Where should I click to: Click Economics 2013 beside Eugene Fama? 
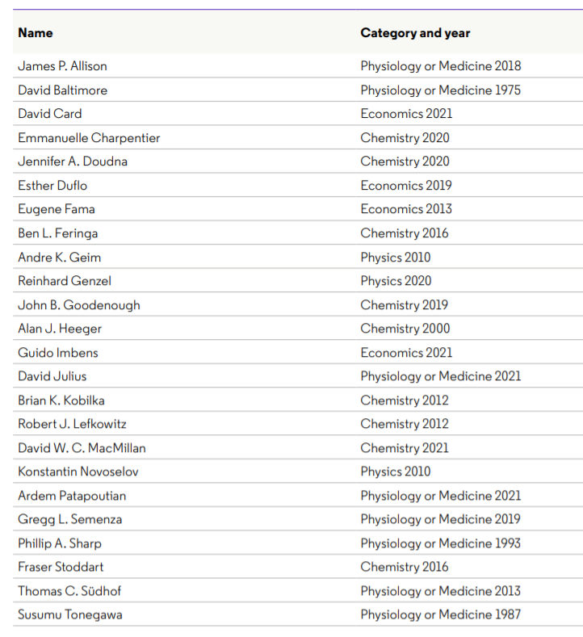[x=406, y=209]
